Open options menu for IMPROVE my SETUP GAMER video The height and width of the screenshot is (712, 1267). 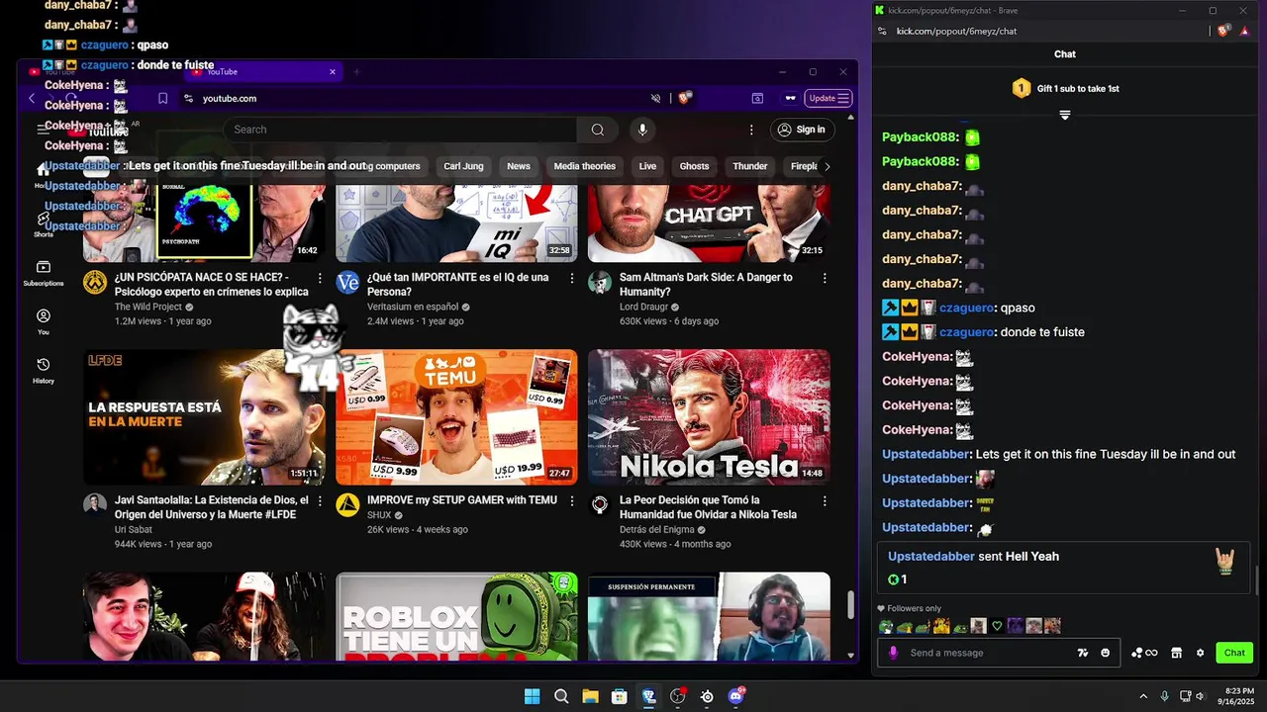pyautogui.click(x=571, y=500)
